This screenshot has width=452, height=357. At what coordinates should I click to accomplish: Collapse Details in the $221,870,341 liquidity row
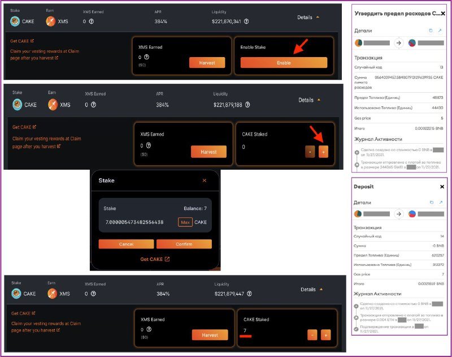308,18
